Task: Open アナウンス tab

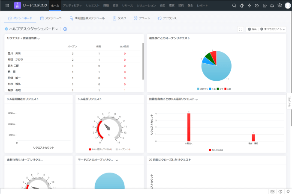Action: pos(167,18)
